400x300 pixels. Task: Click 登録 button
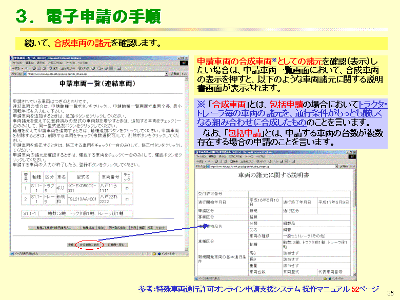(x=71, y=245)
